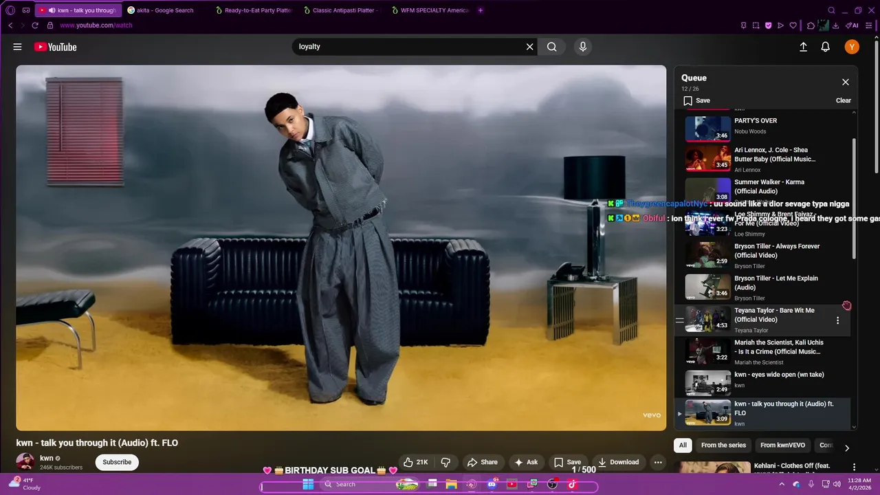The width and height of the screenshot is (880, 495).
Task: View site security lock icon
Action: [49, 25]
